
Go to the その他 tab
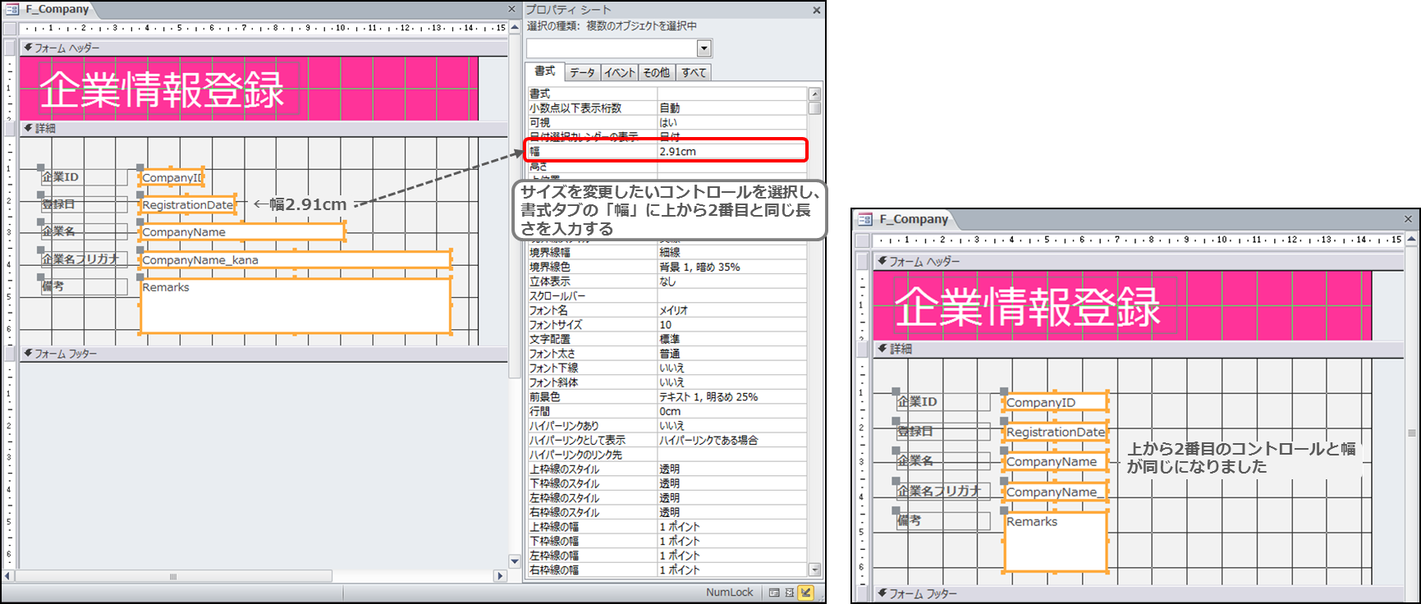[x=657, y=72]
